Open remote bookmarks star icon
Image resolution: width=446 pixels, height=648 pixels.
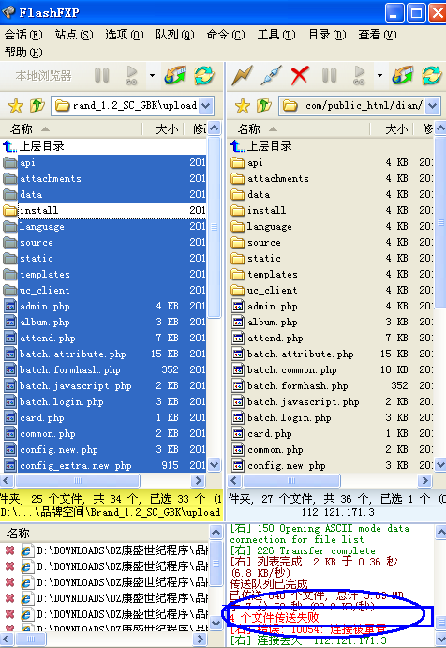[243, 106]
